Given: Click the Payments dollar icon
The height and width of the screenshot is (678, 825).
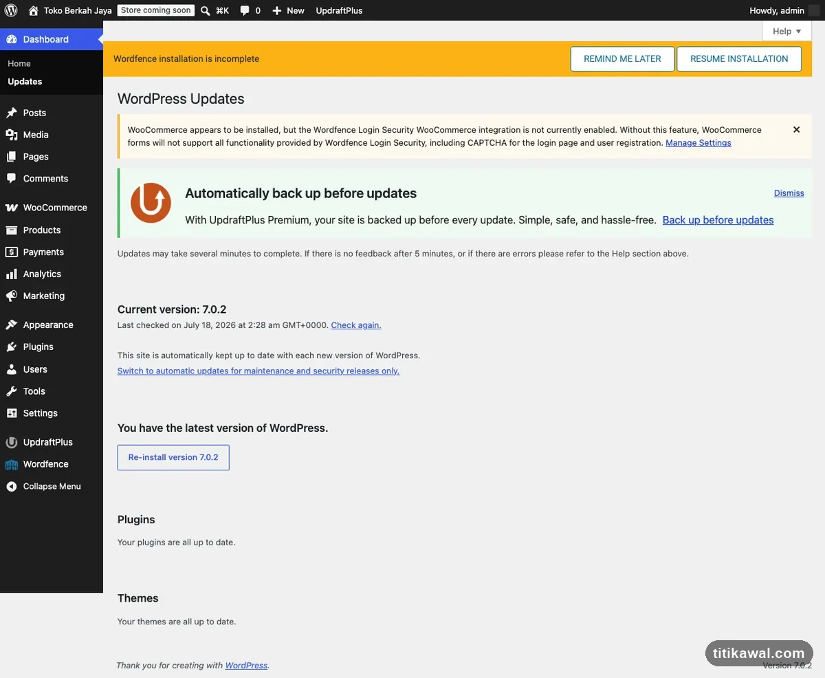Looking at the screenshot, I should [12, 252].
